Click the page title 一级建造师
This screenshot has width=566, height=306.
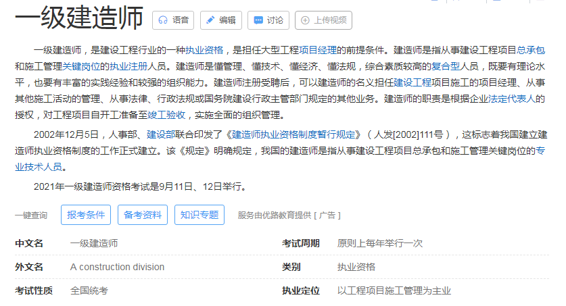[x=79, y=18]
